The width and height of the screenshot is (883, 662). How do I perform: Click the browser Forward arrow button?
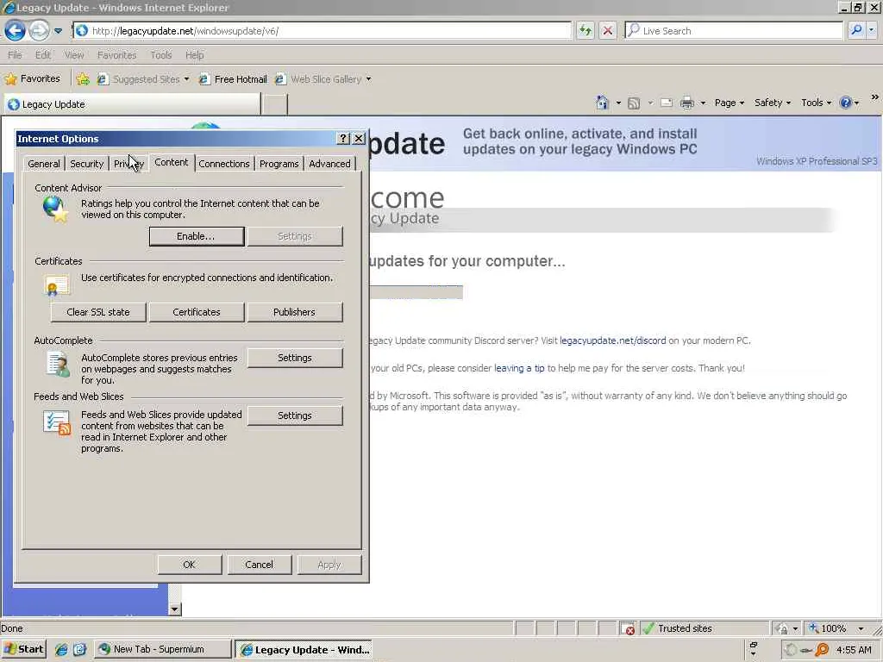point(39,30)
